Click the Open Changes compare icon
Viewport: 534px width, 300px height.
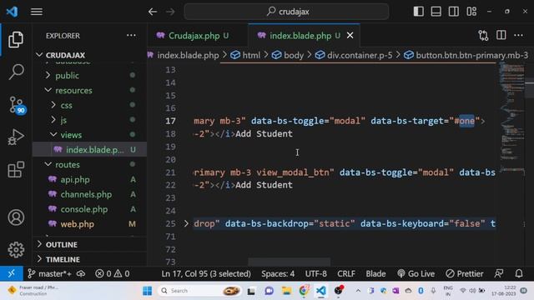[x=483, y=35]
